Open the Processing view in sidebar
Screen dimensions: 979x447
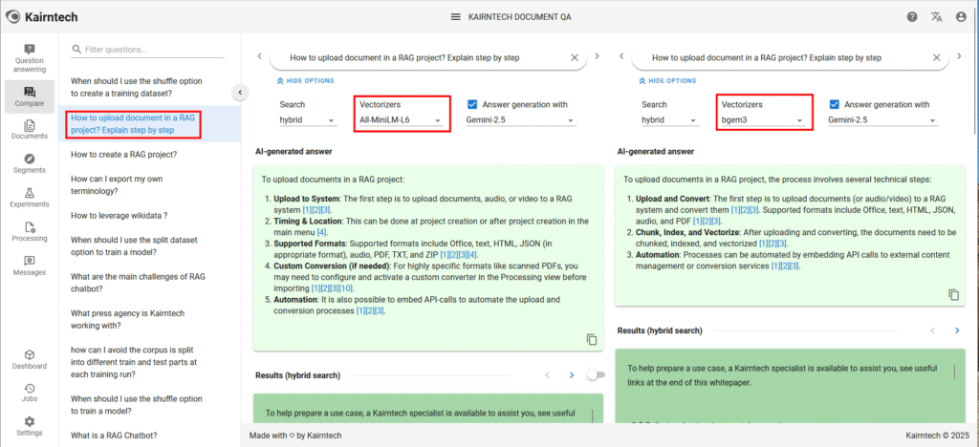[29, 232]
